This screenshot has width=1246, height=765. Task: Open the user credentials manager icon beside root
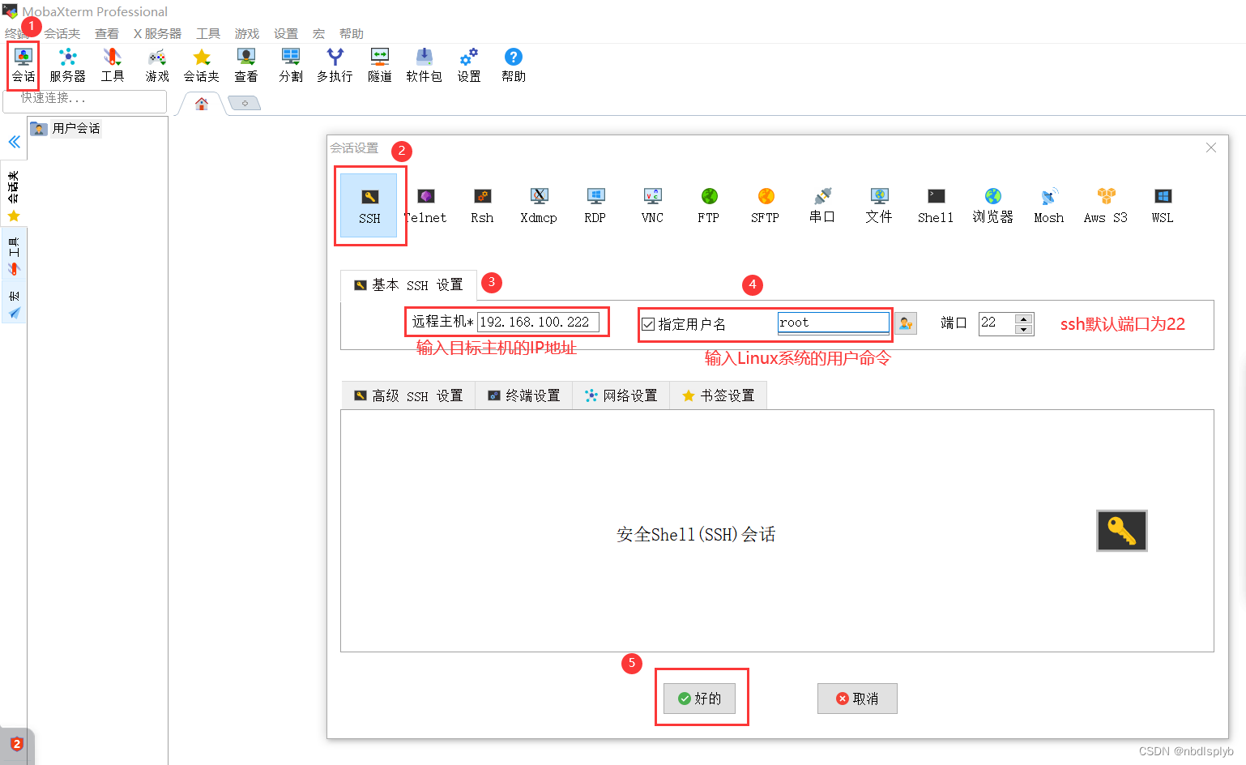906,323
